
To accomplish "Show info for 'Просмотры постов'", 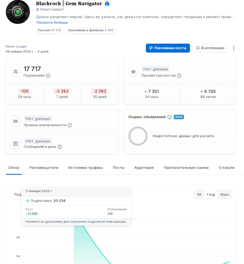I will pos(179,76).
